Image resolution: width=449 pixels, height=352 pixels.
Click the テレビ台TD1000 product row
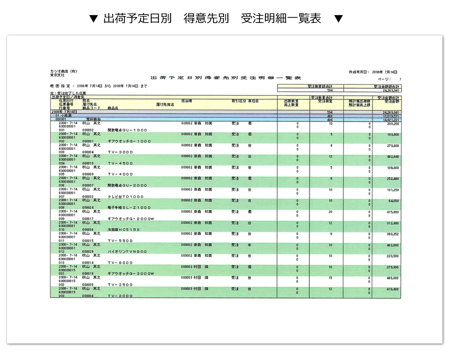(125, 196)
